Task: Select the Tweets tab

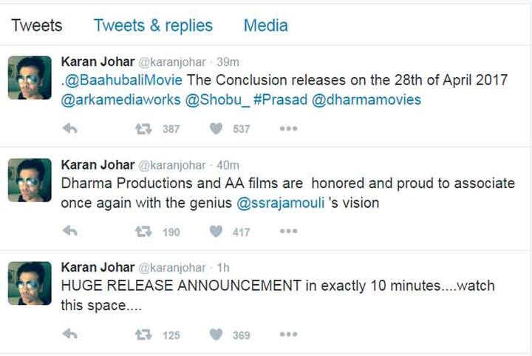Action: pyautogui.click(x=37, y=26)
